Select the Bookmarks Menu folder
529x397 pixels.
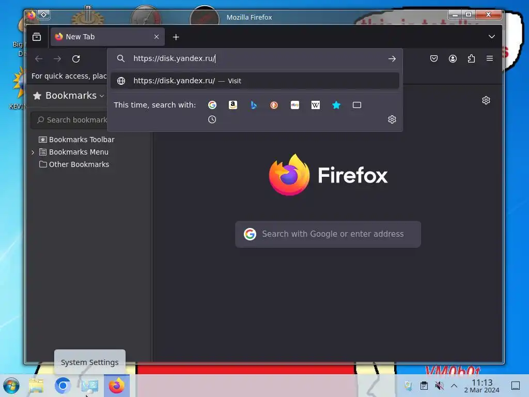[x=73, y=152]
